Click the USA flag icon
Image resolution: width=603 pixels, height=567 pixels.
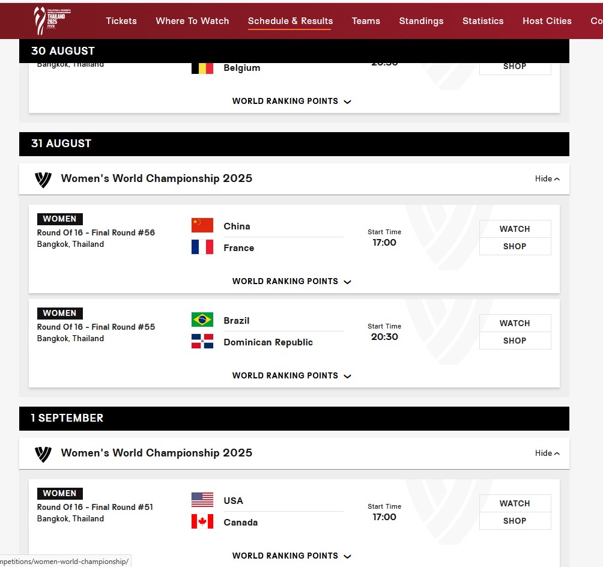point(202,500)
